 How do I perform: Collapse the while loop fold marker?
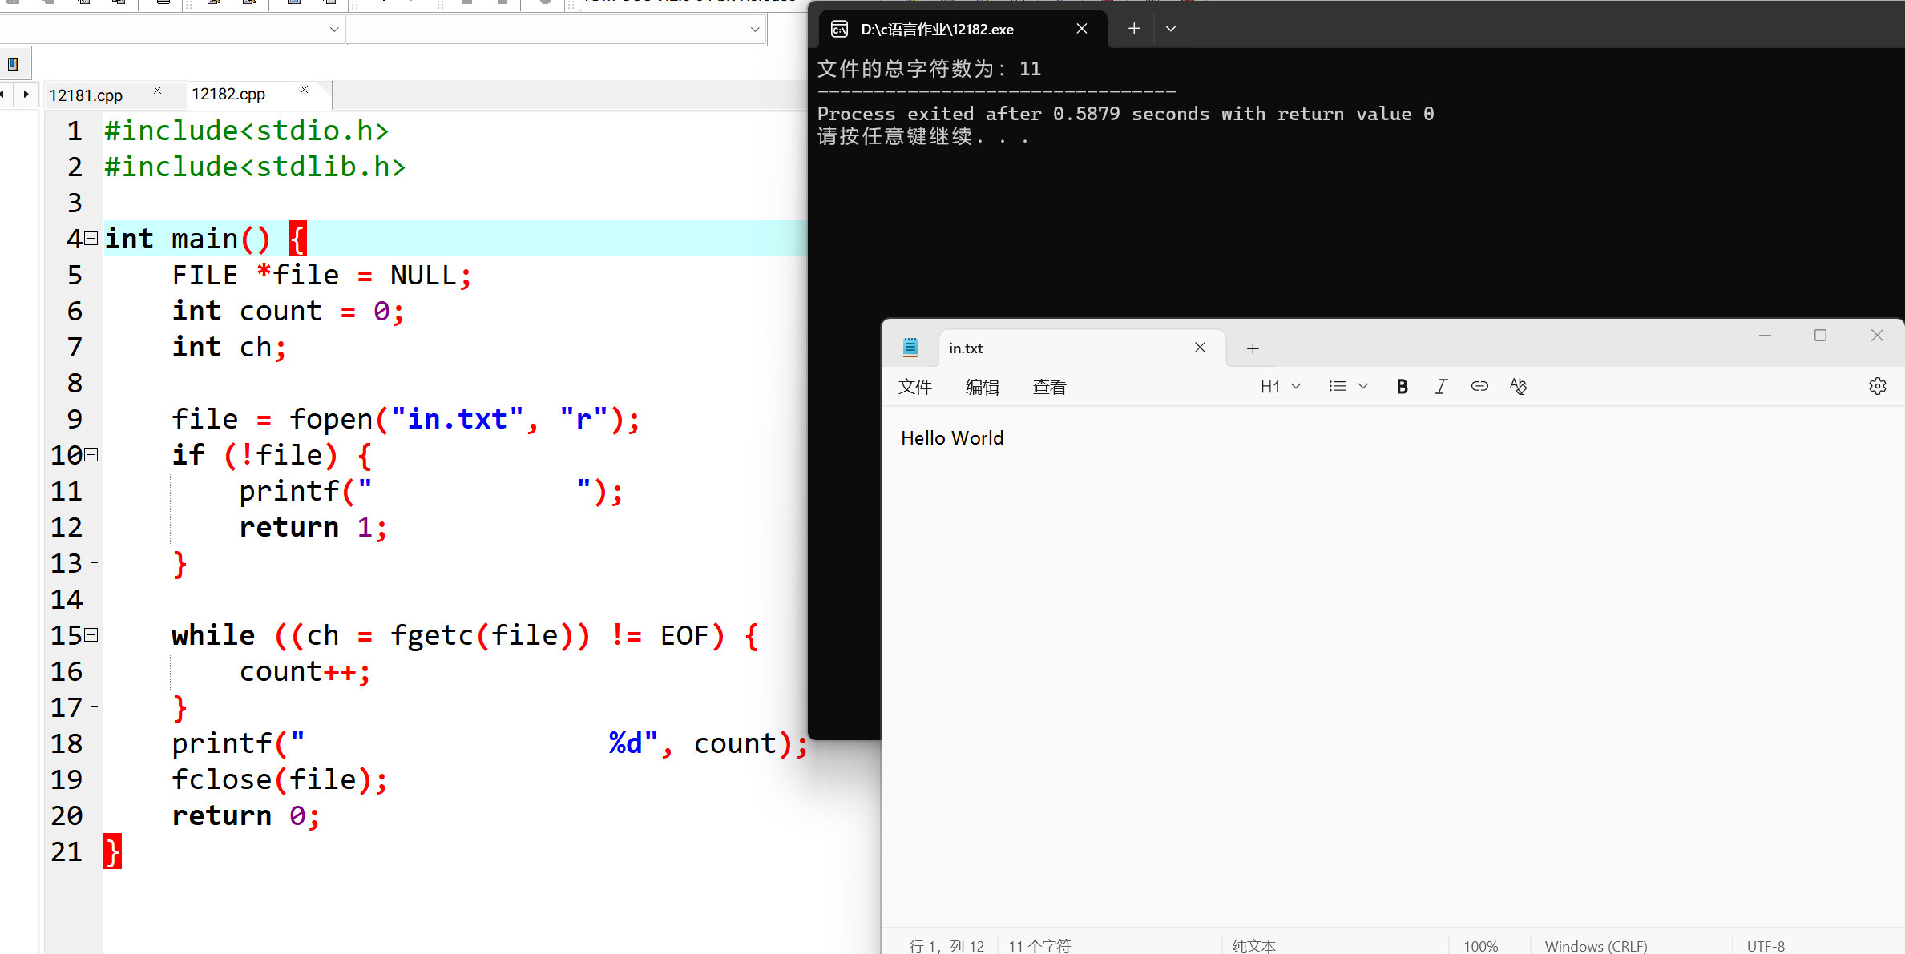pyautogui.click(x=91, y=635)
